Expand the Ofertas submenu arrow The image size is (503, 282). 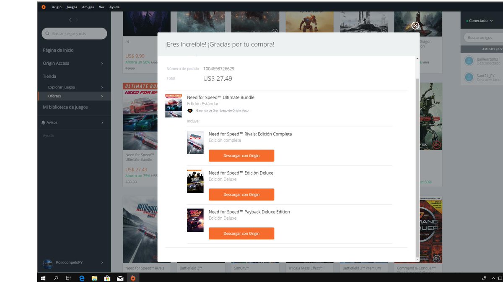[102, 96]
